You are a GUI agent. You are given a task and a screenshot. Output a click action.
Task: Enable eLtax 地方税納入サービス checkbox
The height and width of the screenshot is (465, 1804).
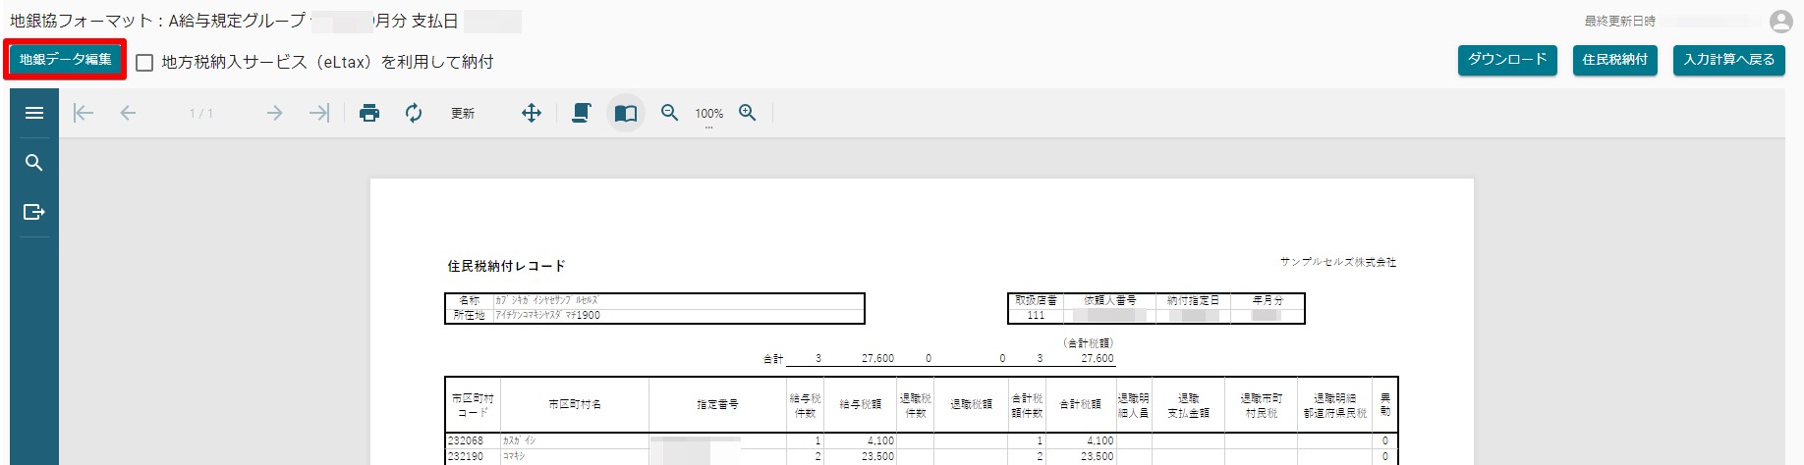[x=144, y=63]
